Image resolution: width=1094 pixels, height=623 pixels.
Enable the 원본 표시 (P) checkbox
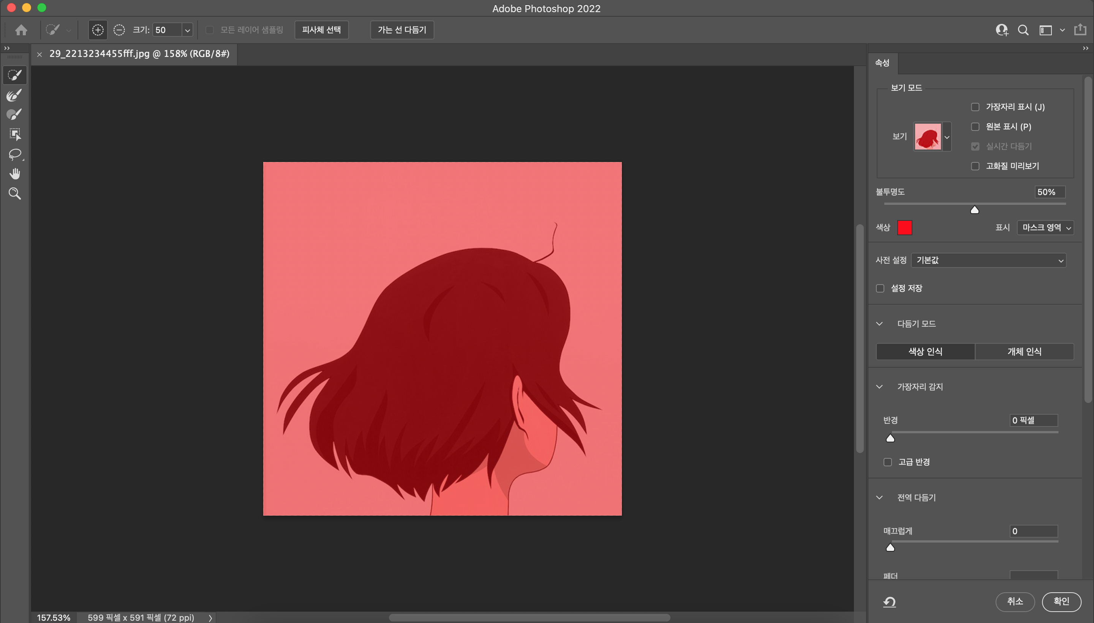(975, 127)
